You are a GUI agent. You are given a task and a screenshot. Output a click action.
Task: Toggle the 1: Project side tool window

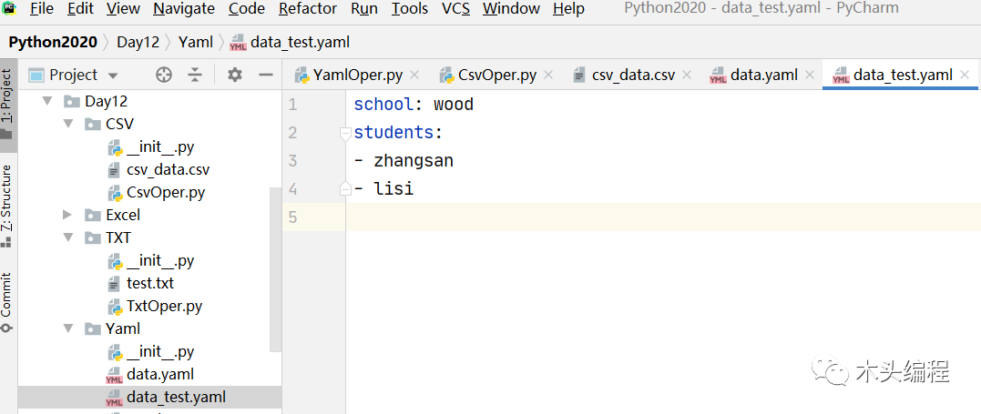7,105
